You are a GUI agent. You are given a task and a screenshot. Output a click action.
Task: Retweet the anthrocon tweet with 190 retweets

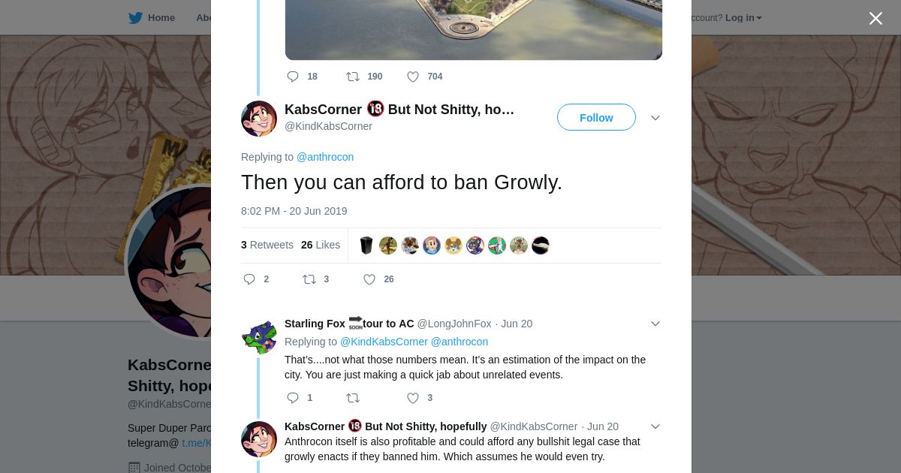[353, 77]
